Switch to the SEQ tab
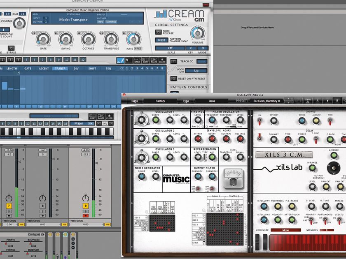Screen dimensions: 346x259 click(108, 68)
